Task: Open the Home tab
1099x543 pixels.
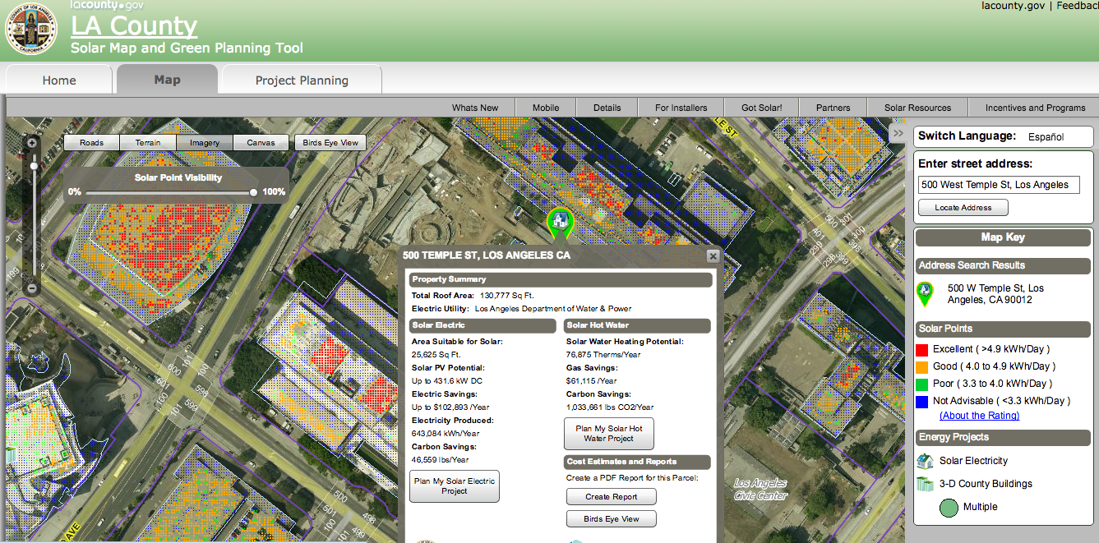Action: [59, 81]
